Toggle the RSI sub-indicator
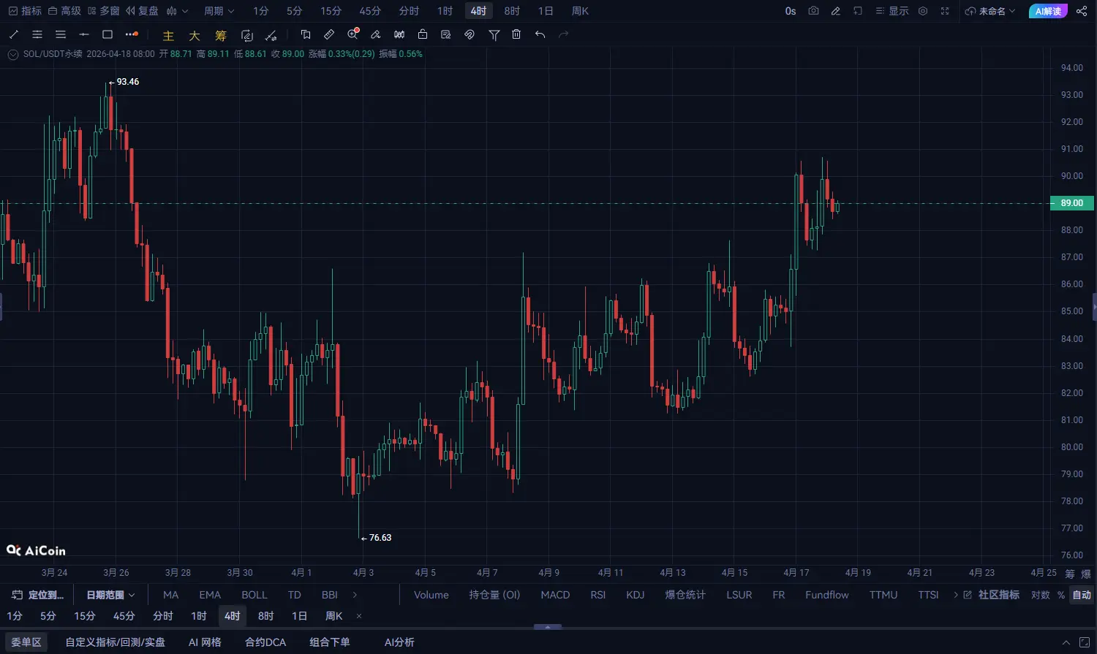Image resolution: width=1097 pixels, height=654 pixels. click(x=598, y=595)
